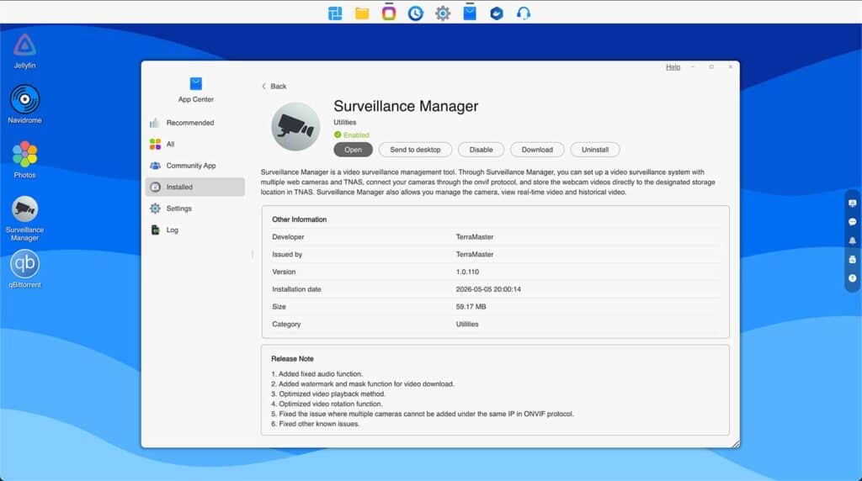
Task: Click the App Center bag logo in sidebar
Action: pos(195,83)
